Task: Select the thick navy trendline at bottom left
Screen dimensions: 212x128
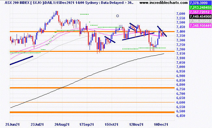Action: coord(21,60)
